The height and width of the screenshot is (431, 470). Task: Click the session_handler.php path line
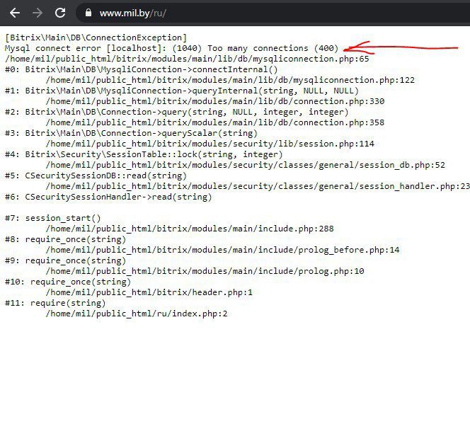258,186
